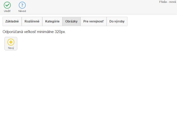177x125 pixels.
Task: Go to the Kategórie tab
Action: (52, 21)
